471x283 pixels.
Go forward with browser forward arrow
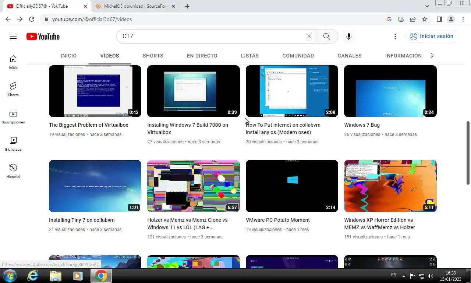pos(20,19)
